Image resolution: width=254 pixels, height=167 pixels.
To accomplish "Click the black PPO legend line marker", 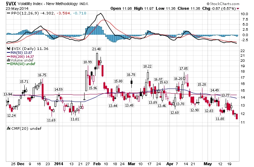I will (x=9, y=13).
